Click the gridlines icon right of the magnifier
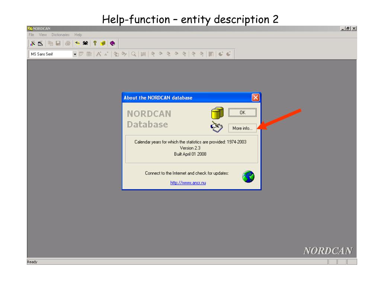The height and width of the screenshot is (286, 381). tap(143, 54)
